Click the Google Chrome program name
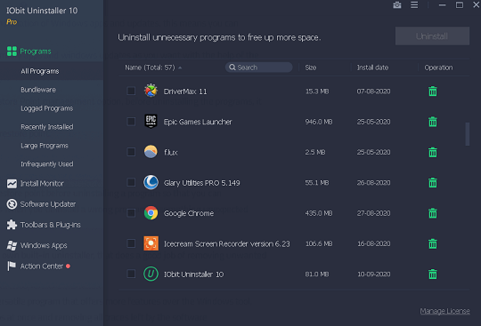The height and width of the screenshot is (326, 481). pos(189,213)
